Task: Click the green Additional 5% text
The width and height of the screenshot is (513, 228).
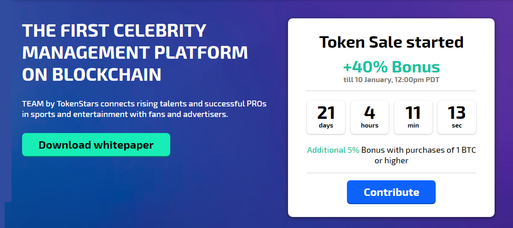Action: (333, 150)
